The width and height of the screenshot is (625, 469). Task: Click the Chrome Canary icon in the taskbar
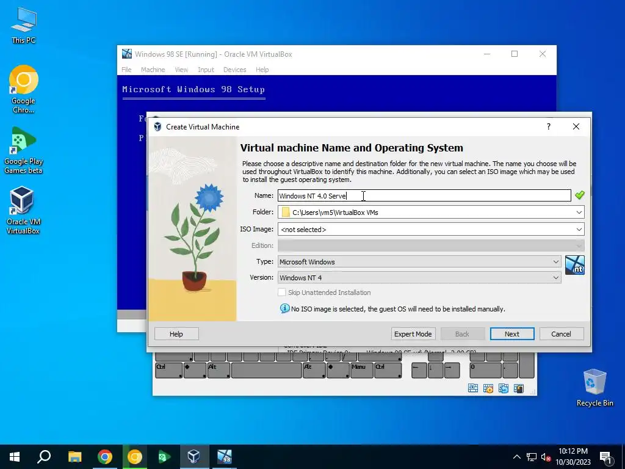click(x=135, y=457)
